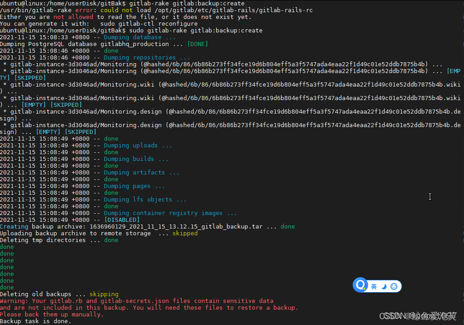This screenshot has height=325, width=464.
Task: Click the 'Dumping pages ...' status text
Action: [x=134, y=186]
